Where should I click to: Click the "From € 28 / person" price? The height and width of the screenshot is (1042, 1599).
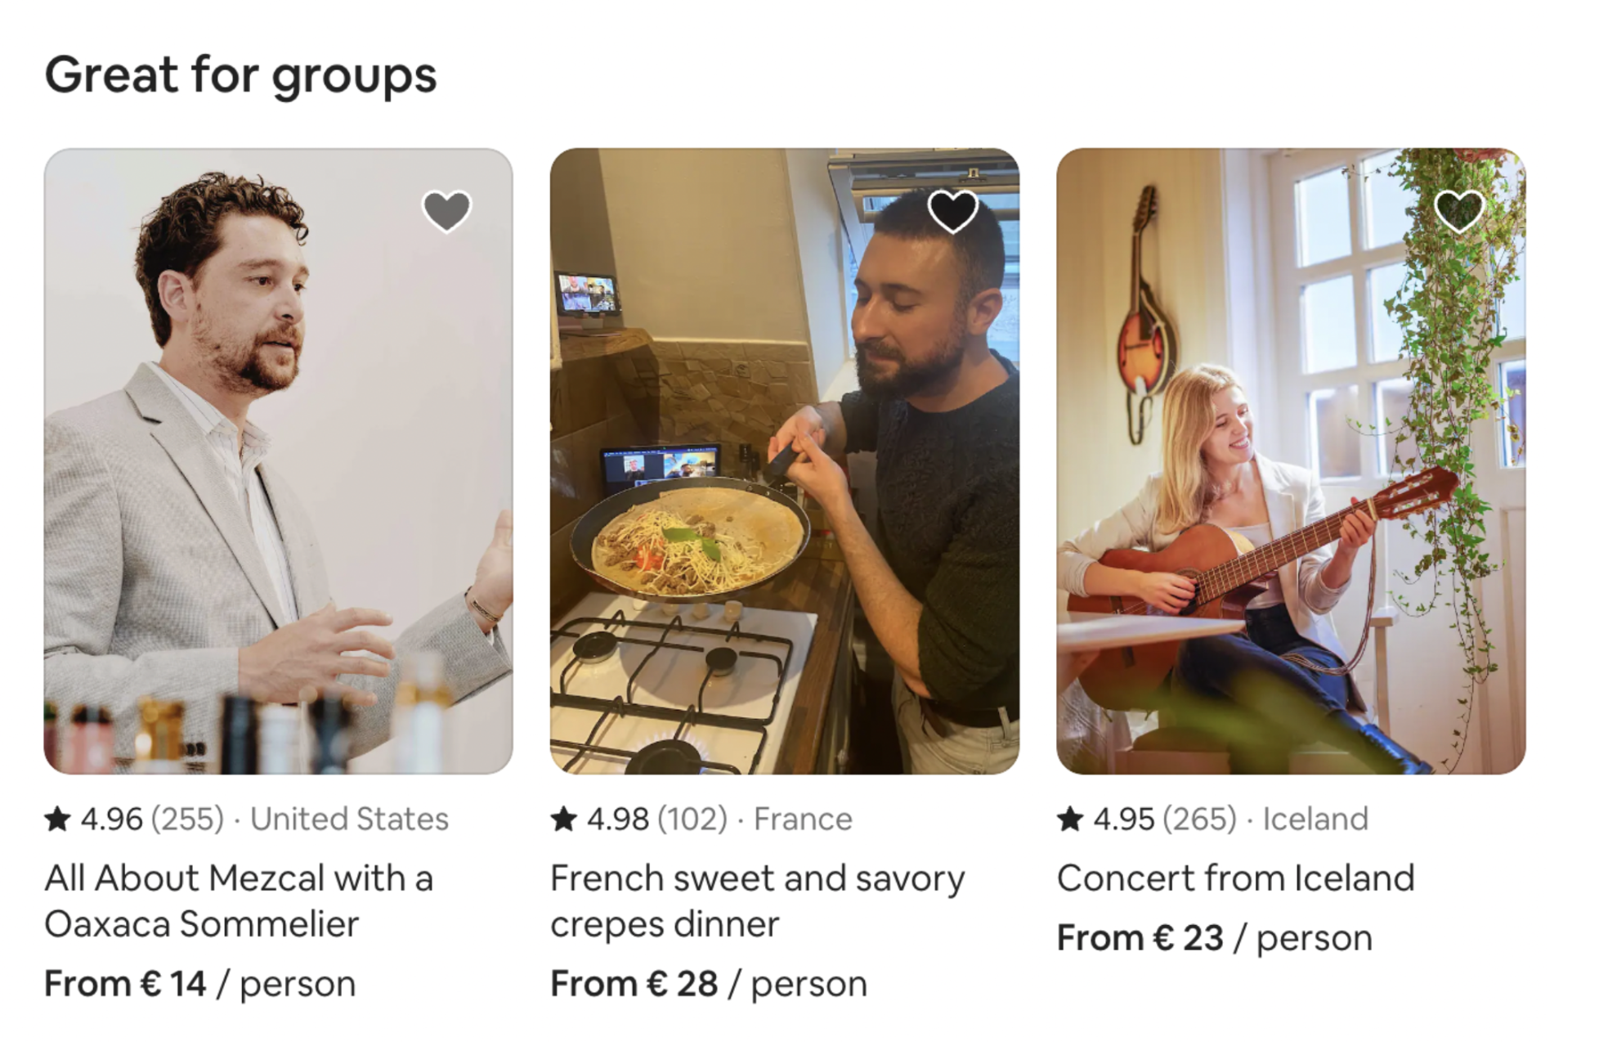(708, 984)
